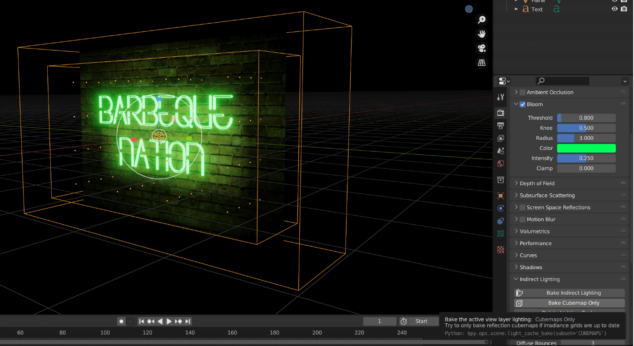This screenshot has height=346, width=634.
Task: Expand the Screen Space Reflections panel
Action: (516, 208)
